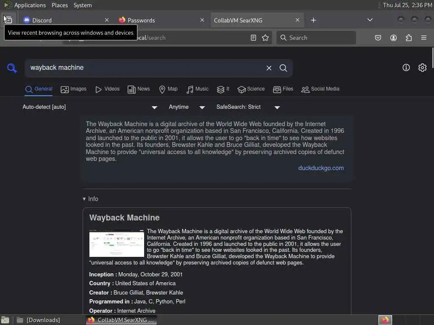Open the Pocket save icon
The height and width of the screenshot is (325, 434).
coord(378,38)
